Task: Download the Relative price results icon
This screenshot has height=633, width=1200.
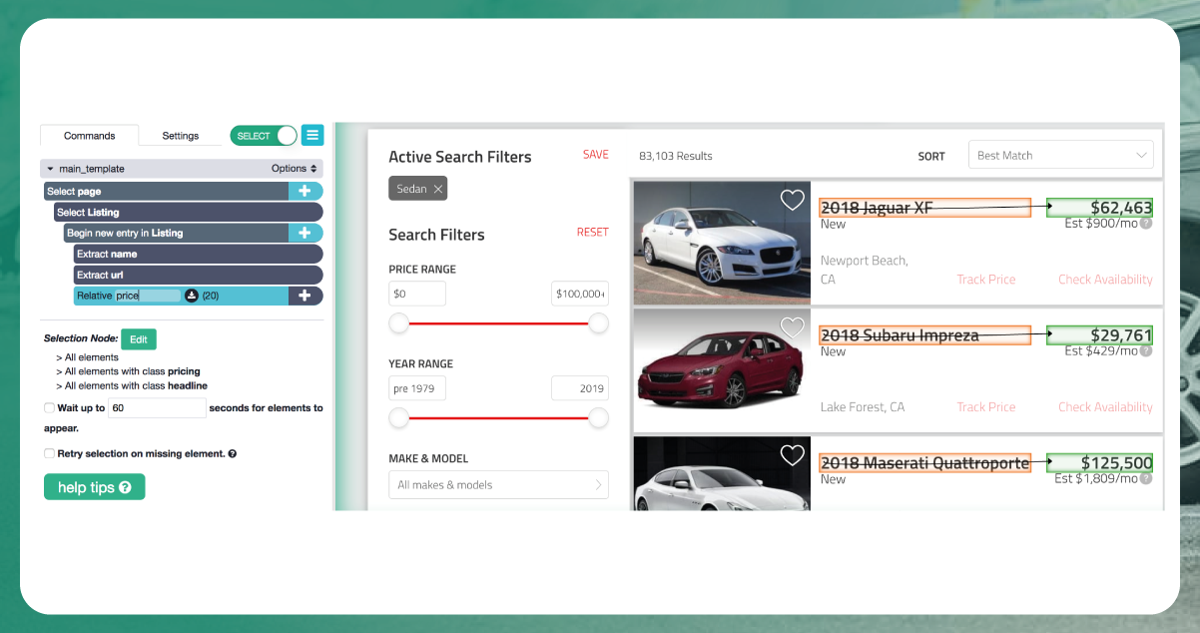Action: (x=192, y=296)
